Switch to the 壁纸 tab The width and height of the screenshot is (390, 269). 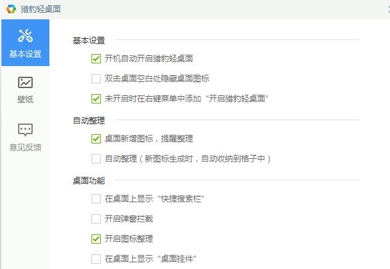click(x=25, y=89)
